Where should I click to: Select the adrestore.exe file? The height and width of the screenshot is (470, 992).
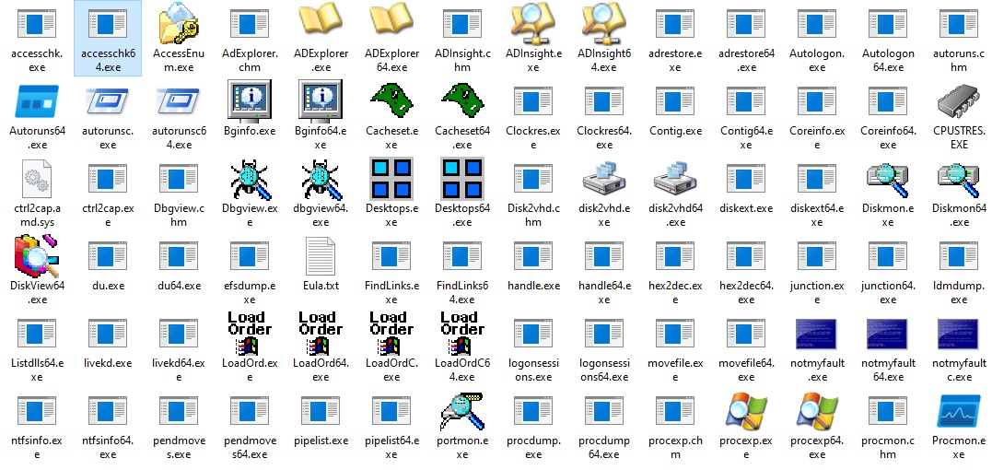click(675, 38)
